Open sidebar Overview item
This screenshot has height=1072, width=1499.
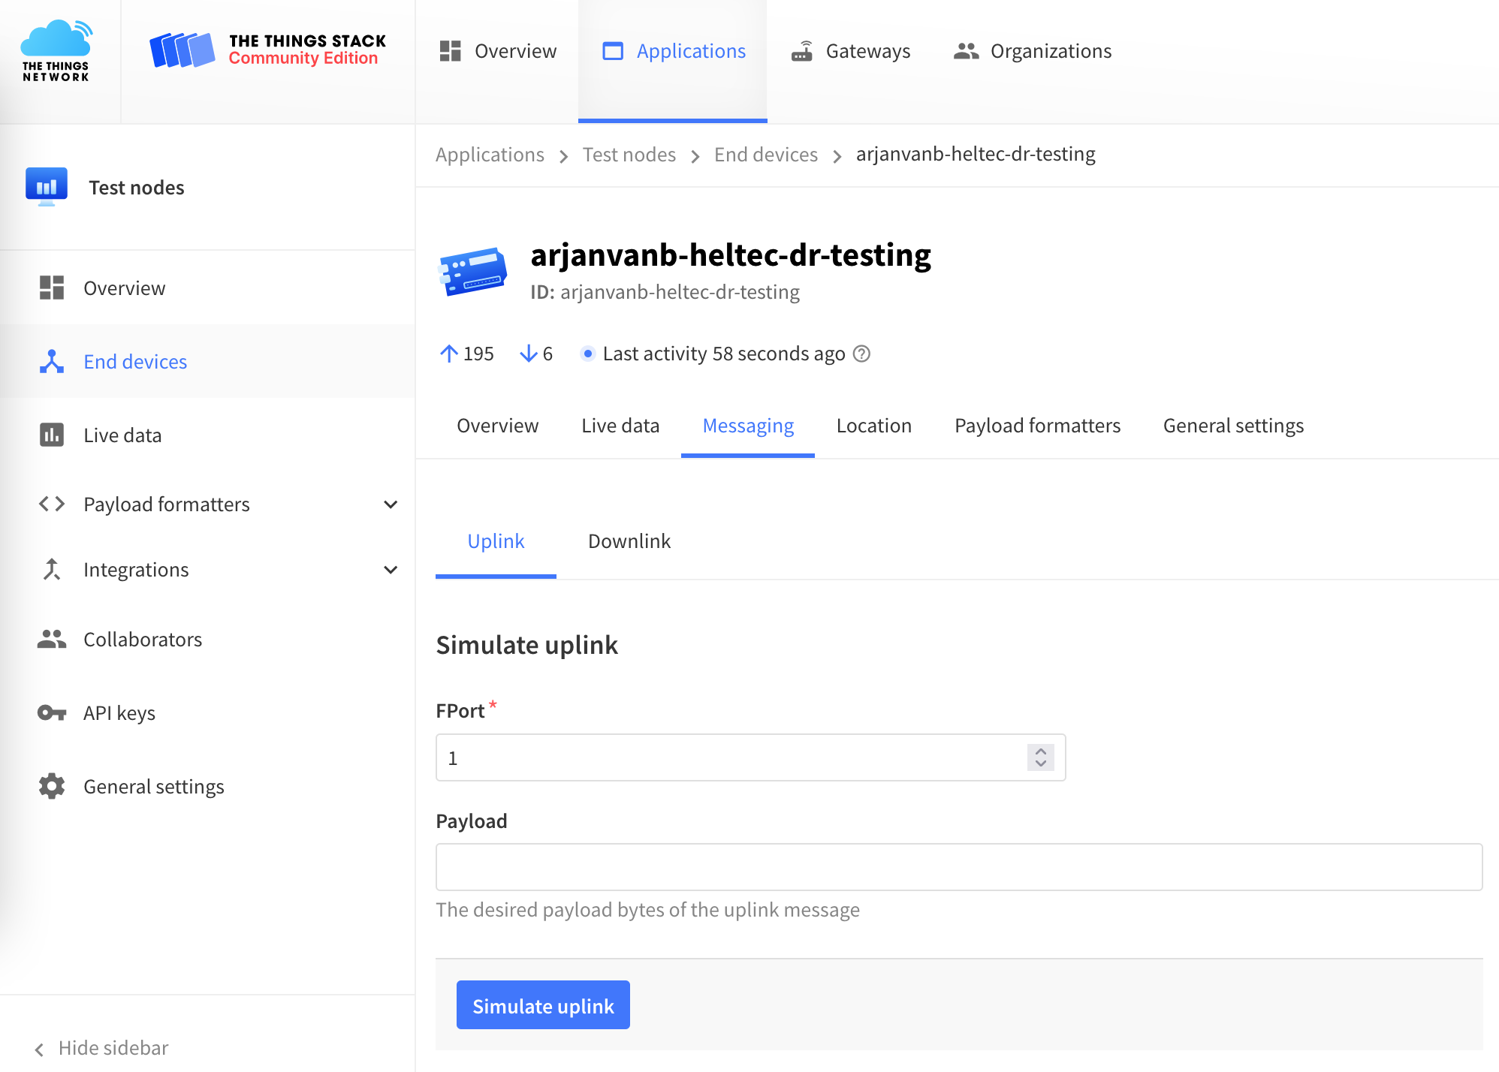[x=207, y=288]
